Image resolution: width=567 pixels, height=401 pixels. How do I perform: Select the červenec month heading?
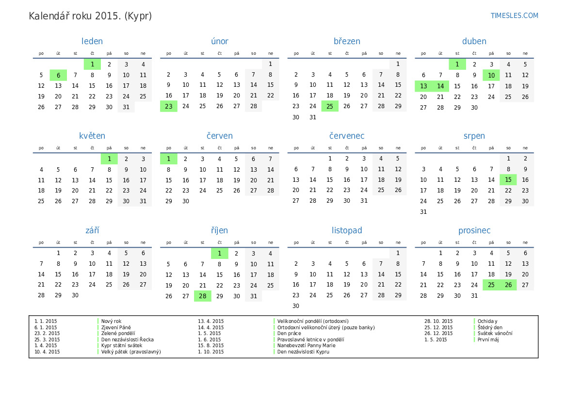click(x=347, y=136)
